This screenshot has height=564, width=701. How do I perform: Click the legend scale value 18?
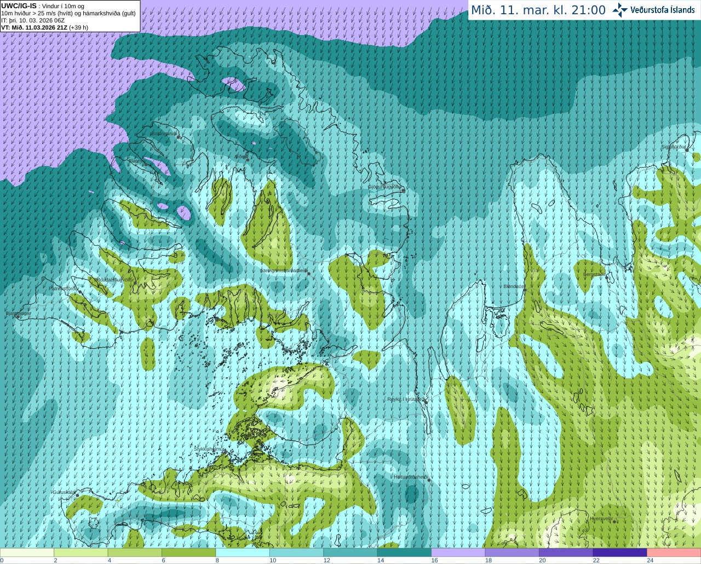[x=489, y=560]
